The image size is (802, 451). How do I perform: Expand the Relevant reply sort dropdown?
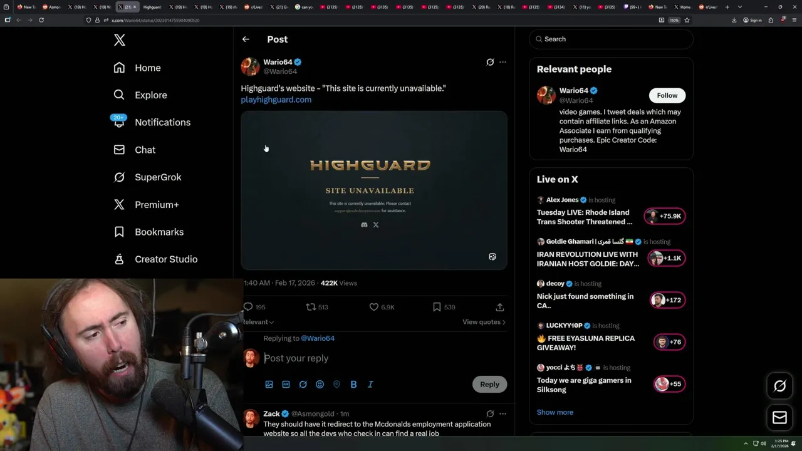click(258, 322)
